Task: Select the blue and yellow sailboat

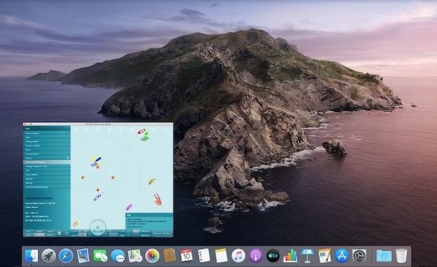Action: (96, 161)
